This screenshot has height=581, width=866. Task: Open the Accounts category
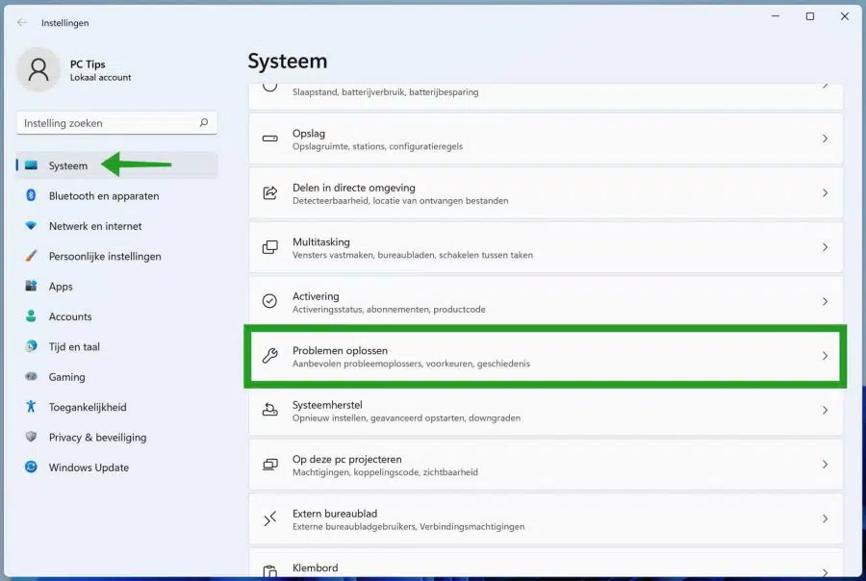point(116,316)
